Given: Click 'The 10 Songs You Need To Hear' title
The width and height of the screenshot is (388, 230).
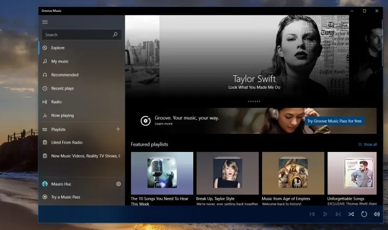Looking at the screenshot, I should pos(160,201).
